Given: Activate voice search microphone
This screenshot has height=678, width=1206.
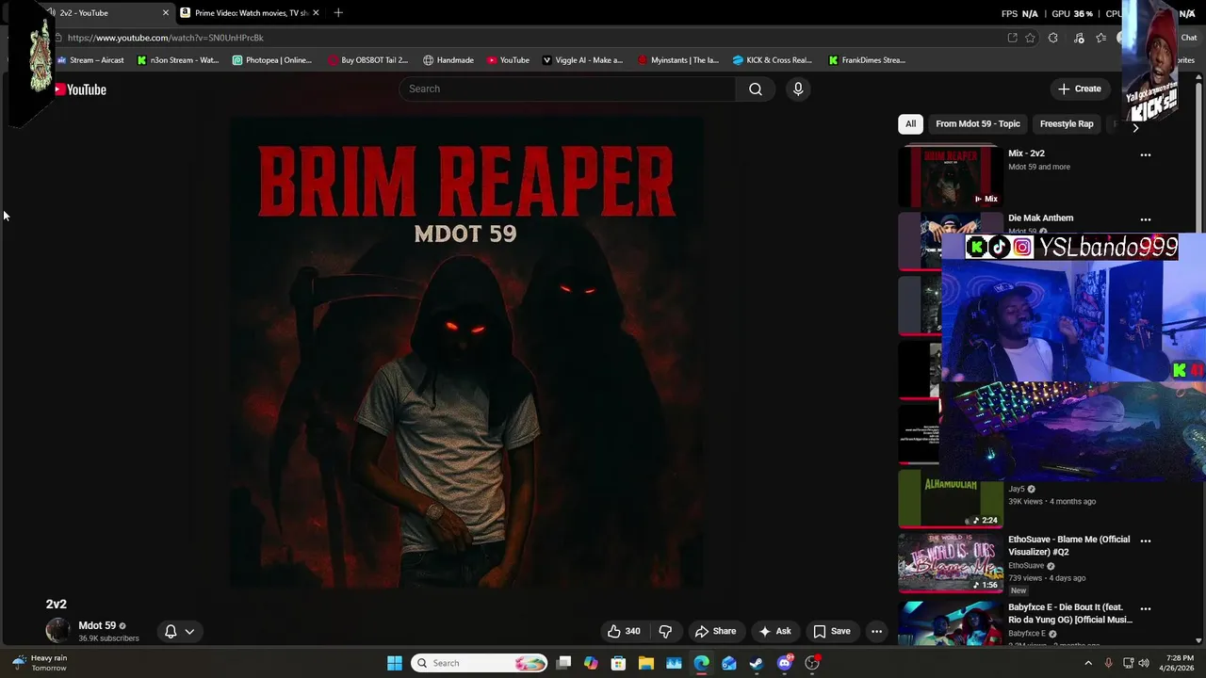Looking at the screenshot, I should point(798,89).
